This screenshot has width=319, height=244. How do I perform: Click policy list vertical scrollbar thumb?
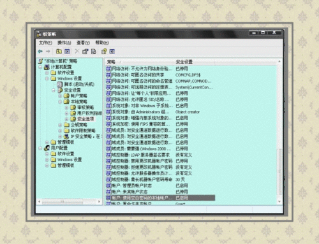[279, 171]
